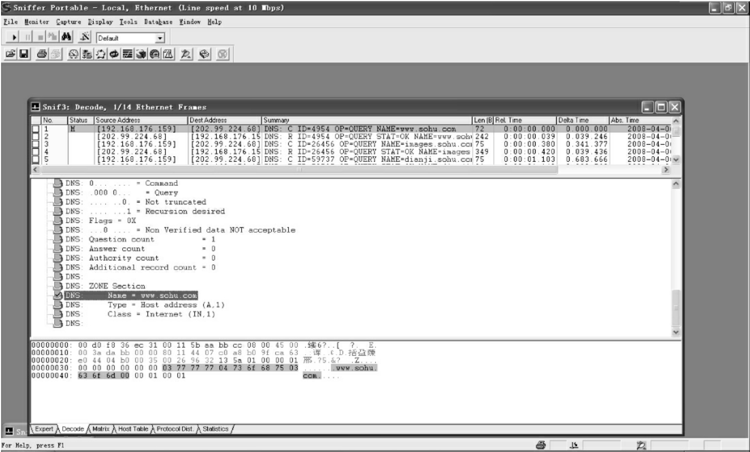Switch to the Matrix tab

click(x=101, y=429)
